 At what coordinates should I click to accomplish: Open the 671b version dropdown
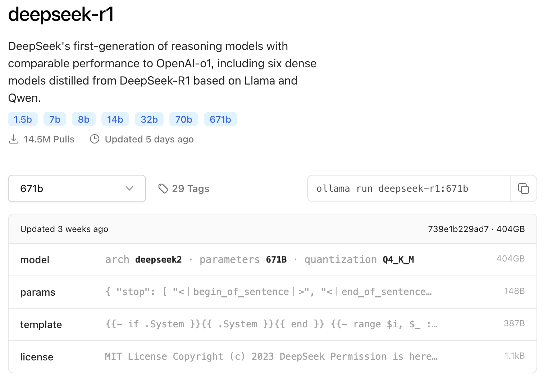pyautogui.click(x=77, y=188)
